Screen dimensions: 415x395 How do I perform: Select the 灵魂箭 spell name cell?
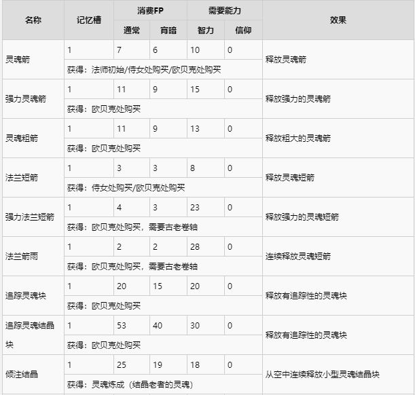33,60
